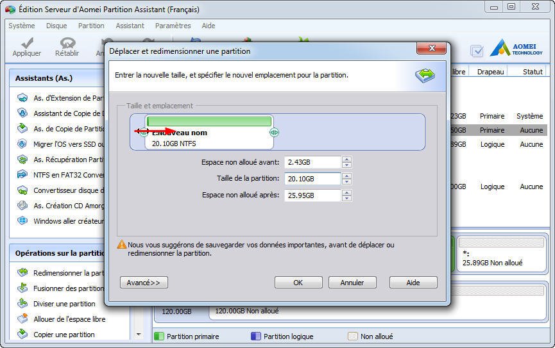Click Fusionner des partitions icon
The height and width of the screenshot is (348, 555).
click(22, 288)
